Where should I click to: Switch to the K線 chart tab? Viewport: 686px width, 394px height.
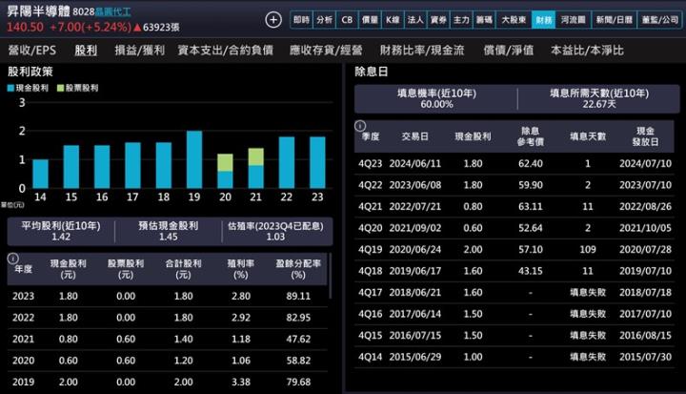(393, 20)
